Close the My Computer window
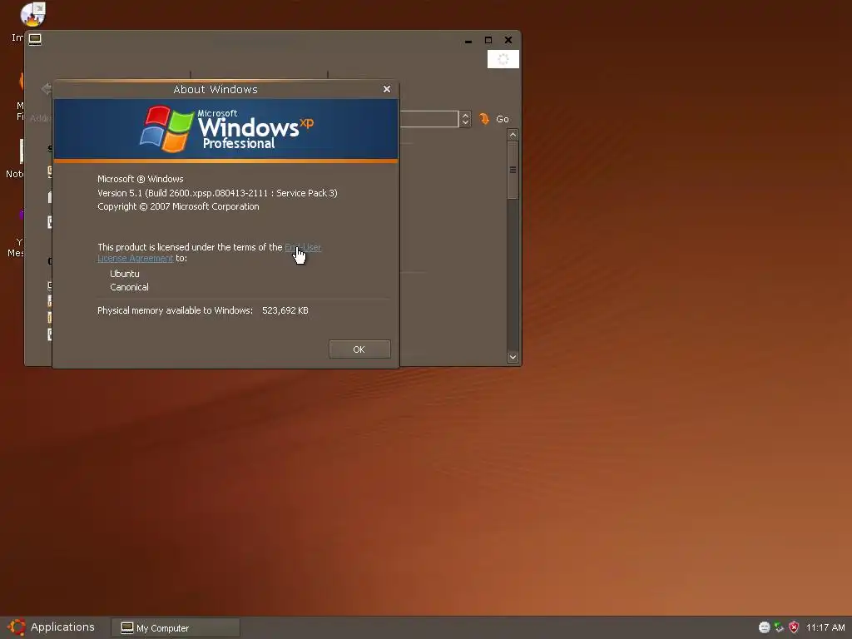This screenshot has height=639, width=852. coord(508,40)
